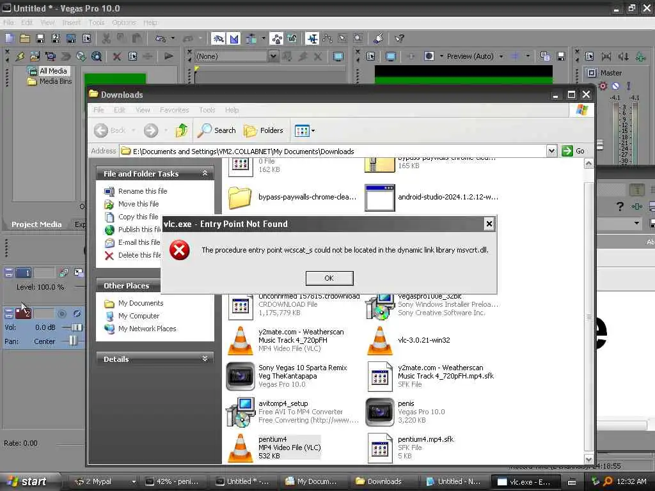Click Master FX gear icon
Screen dimensions: 655x491
603,86
